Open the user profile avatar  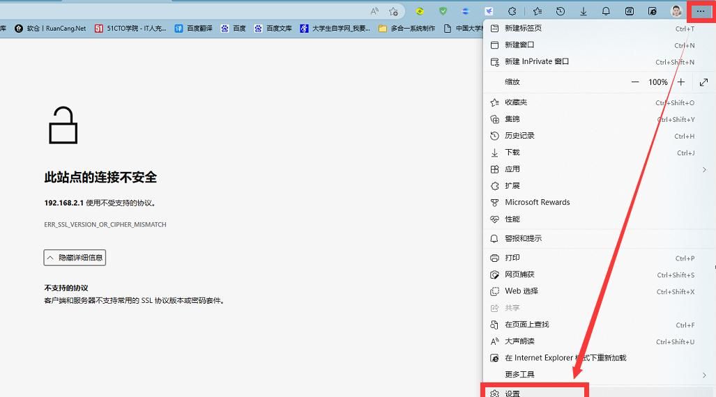[x=676, y=11]
